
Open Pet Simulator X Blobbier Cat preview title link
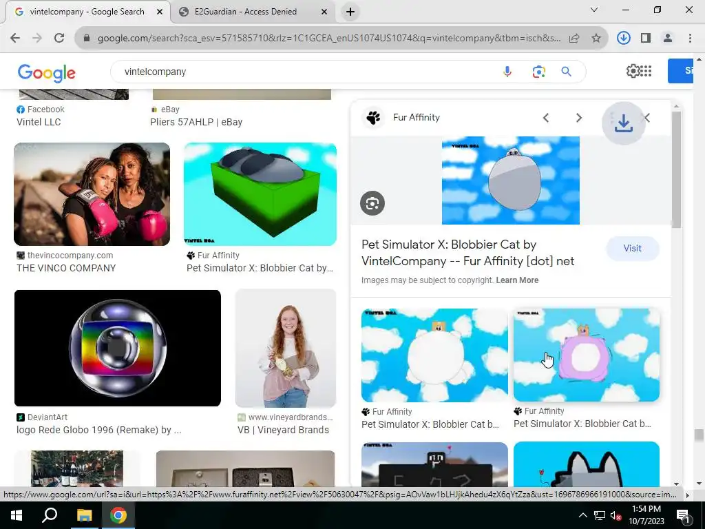[x=467, y=253]
